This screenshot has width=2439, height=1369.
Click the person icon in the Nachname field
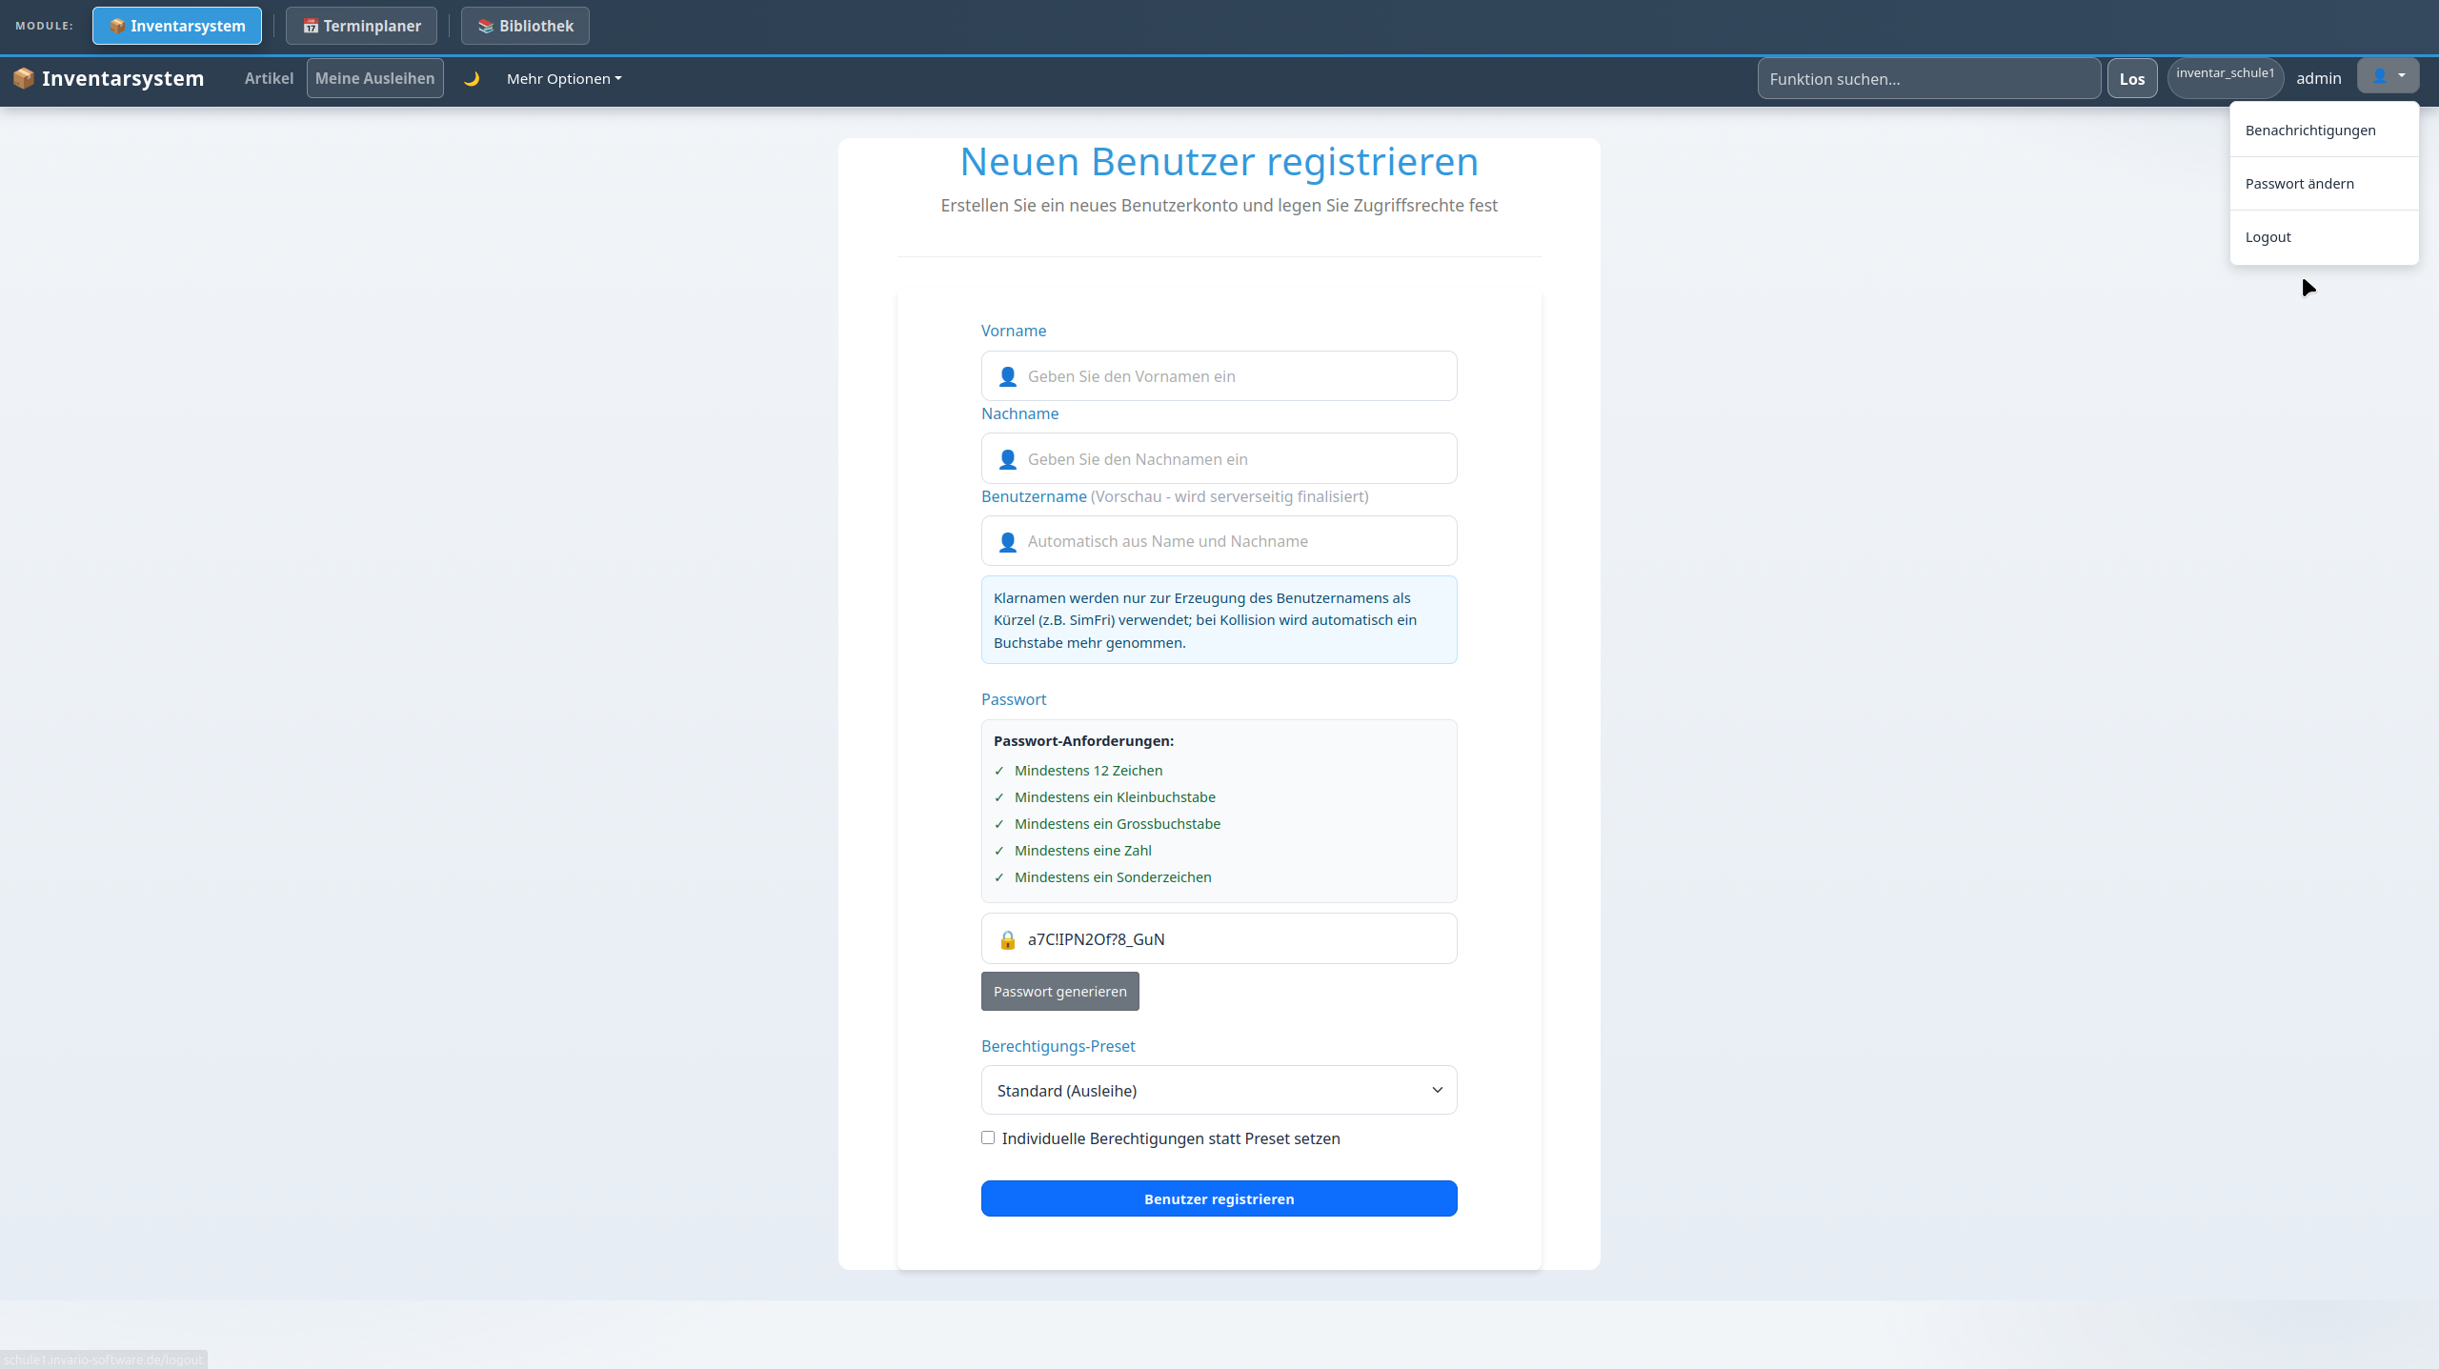tap(1007, 459)
